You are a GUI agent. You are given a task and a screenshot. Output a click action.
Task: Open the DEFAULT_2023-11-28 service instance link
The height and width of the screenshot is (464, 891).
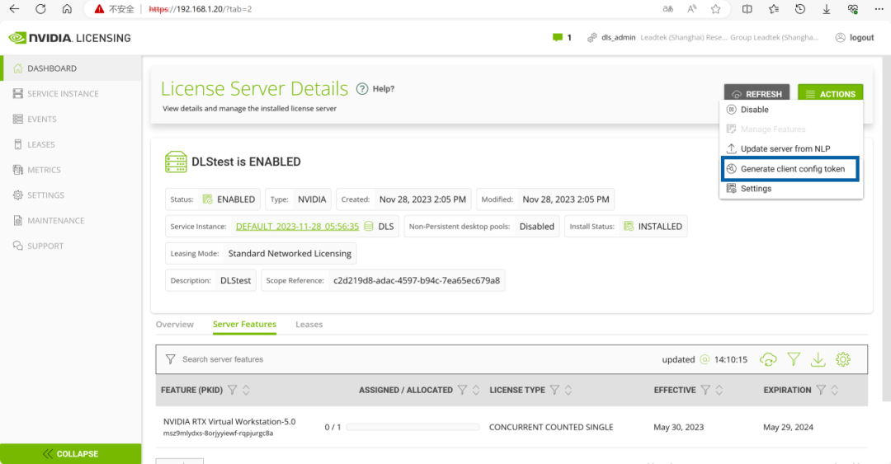coord(297,226)
